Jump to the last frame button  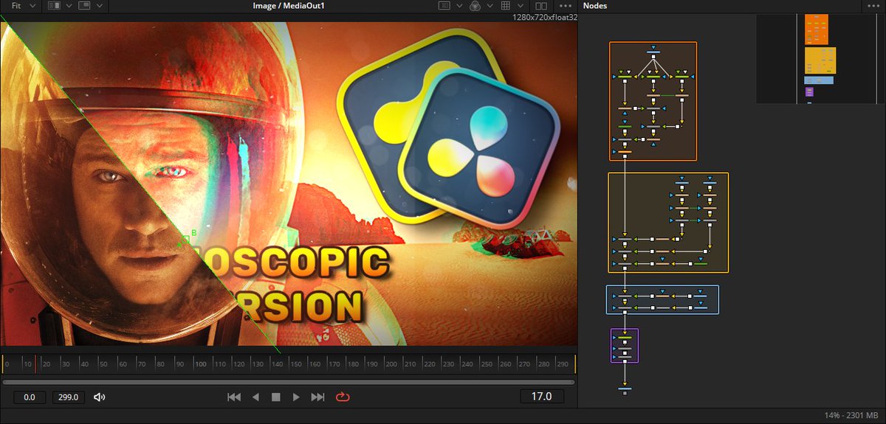pyautogui.click(x=317, y=397)
